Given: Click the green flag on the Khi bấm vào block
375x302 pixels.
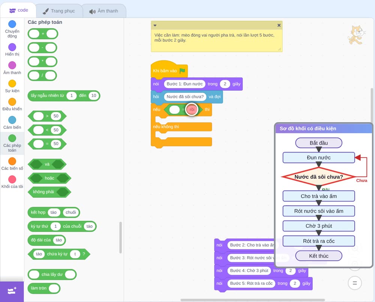Looking at the screenshot, I should [182, 71].
